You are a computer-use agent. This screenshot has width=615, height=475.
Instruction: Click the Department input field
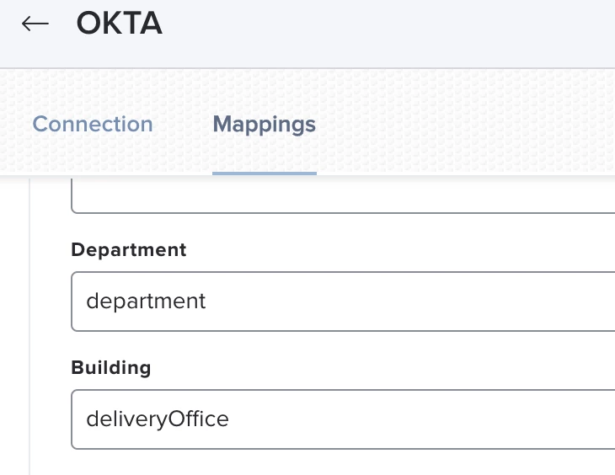[x=343, y=302]
